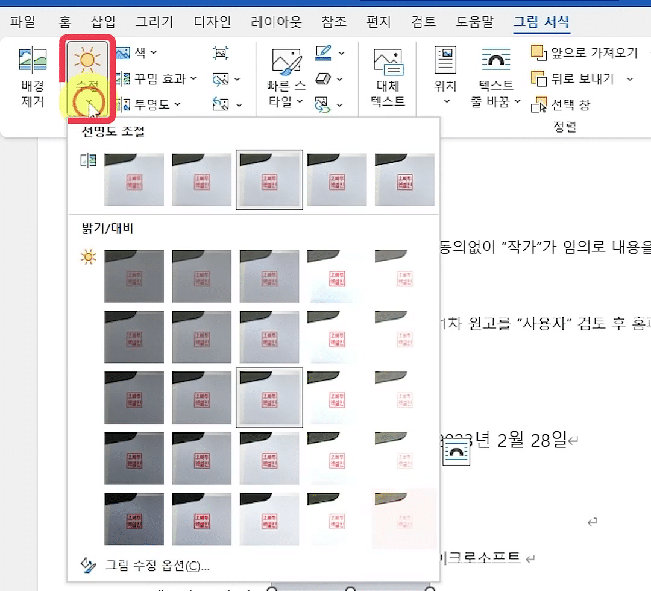Image resolution: width=651 pixels, height=591 pixels.
Task: Select middle thumbnail in bottom 밝기/대비 row
Action: [x=269, y=519]
